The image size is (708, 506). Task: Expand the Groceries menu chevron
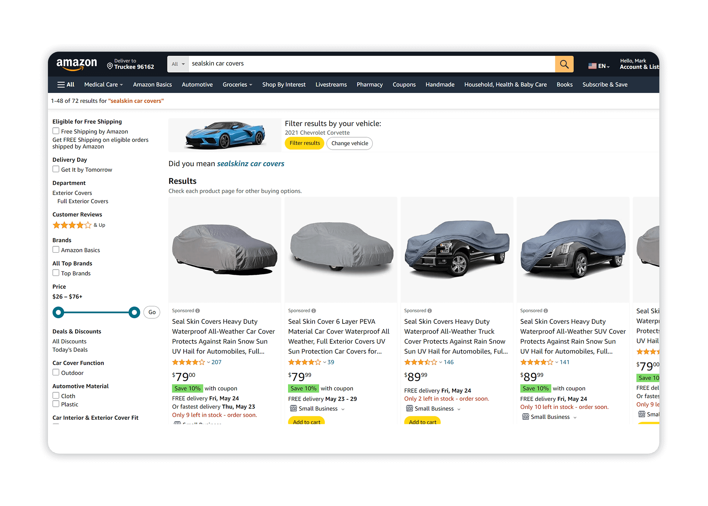pyautogui.click(x=251, y=84)
